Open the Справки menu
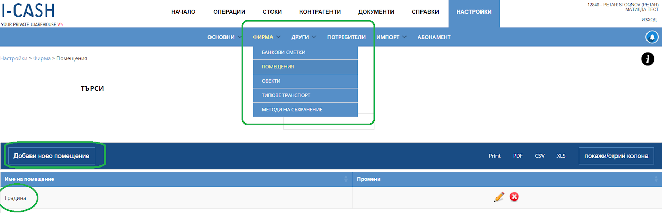 pyautogui.click(x=426, y=12)
